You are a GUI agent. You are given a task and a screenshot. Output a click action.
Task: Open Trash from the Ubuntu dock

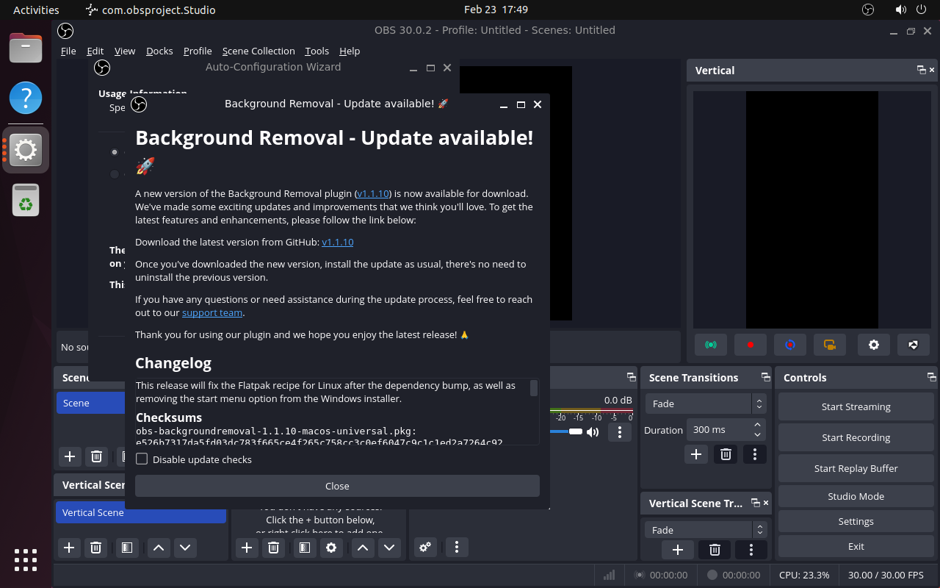click(26, 200)
